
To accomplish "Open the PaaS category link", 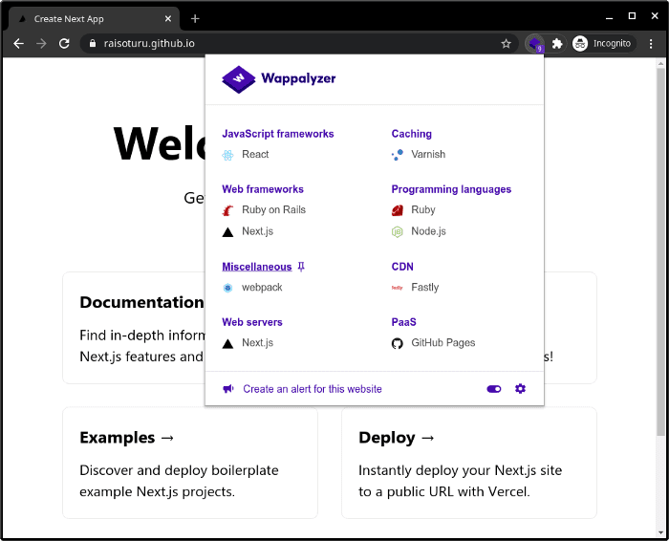I will pos(403,322).
